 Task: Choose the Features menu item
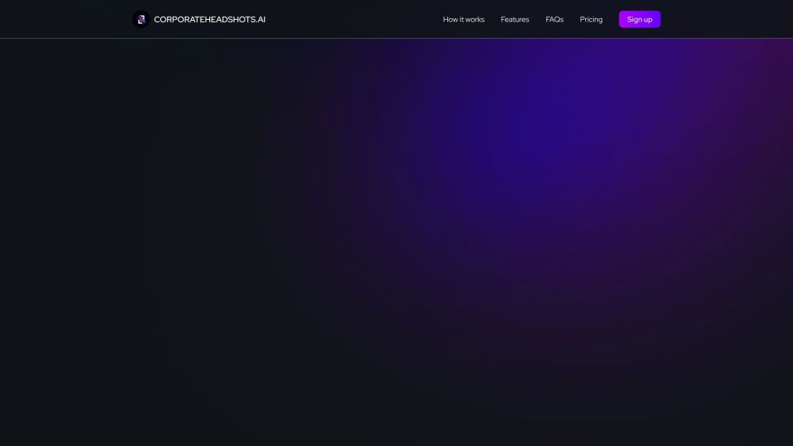click(515, 19)
